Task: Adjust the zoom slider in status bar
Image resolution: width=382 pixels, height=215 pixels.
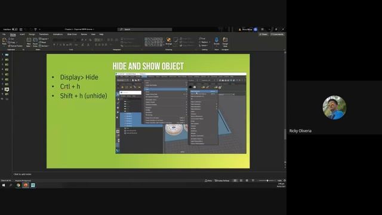Action: pyautogui.click(x=267, y=180)
